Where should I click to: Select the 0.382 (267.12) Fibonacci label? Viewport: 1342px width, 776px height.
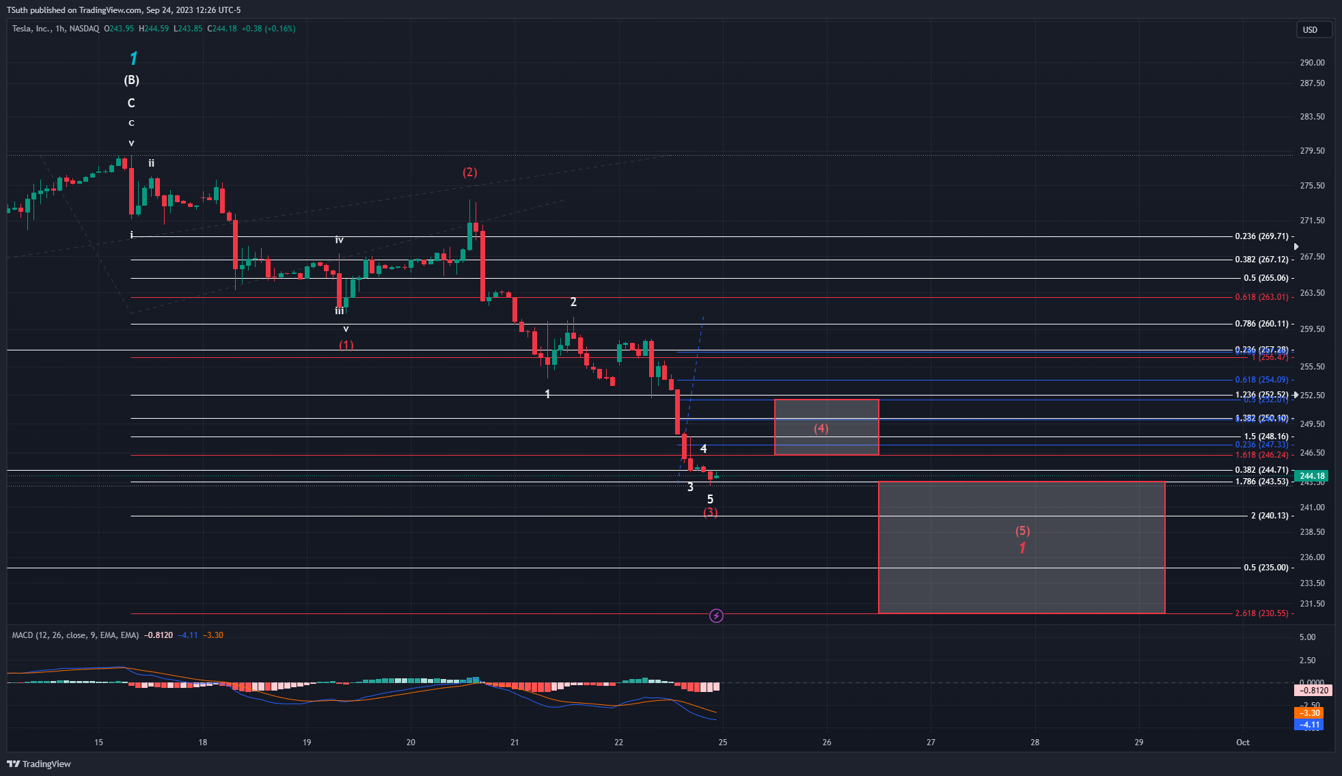point(1261,260)
